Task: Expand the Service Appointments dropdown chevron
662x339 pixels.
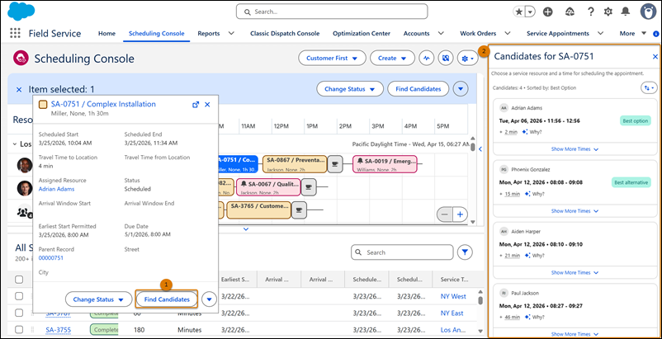Action: click(600, 33)
